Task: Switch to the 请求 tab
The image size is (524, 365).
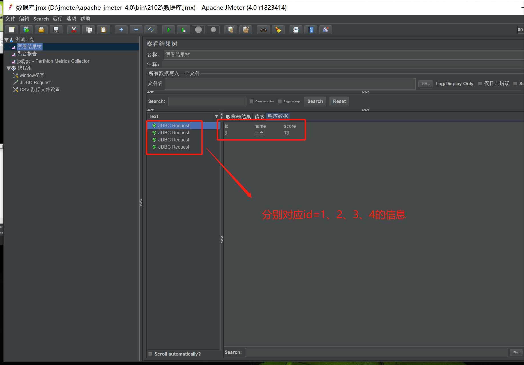Action: [x=259, y=117]
